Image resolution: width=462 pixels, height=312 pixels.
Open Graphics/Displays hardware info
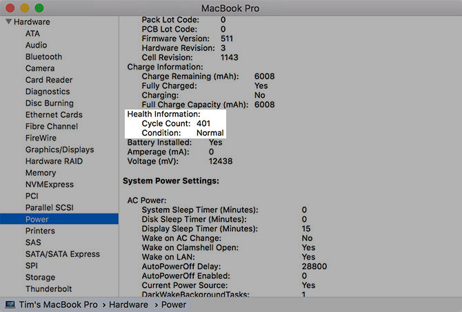pyautogui.click(x=59, y=149)
